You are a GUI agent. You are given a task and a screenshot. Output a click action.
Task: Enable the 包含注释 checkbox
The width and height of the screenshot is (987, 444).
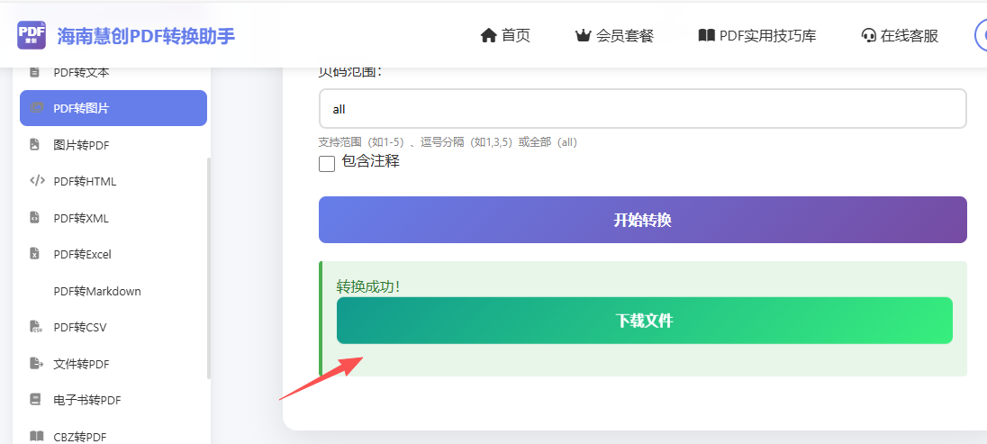(327, 164)
